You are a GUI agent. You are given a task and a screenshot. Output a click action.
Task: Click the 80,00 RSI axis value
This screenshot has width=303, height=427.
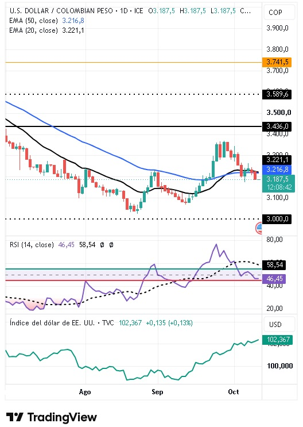274,240
